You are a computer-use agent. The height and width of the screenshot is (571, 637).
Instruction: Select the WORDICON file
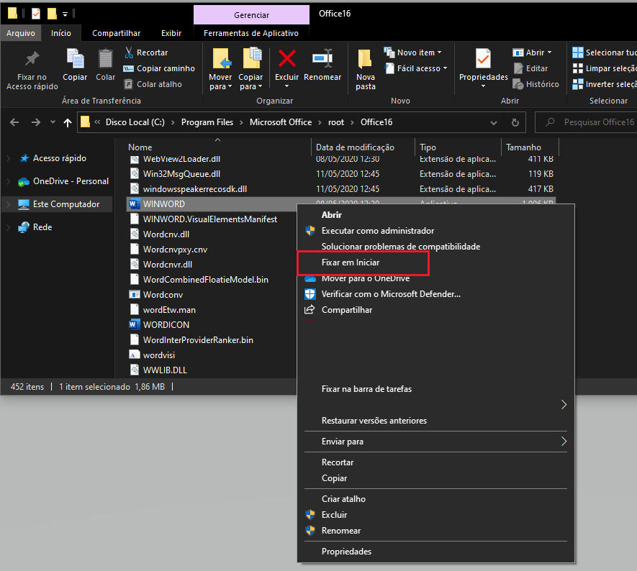click(x=159, y=324)
